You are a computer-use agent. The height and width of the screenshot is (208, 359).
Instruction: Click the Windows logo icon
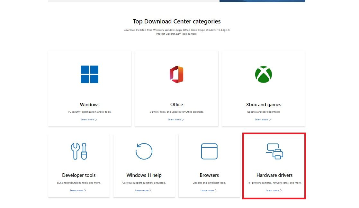tap(89, 74)
